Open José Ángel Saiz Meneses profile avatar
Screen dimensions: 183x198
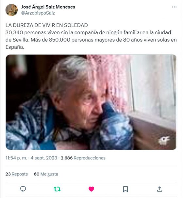pyautogui.click(x=11, y=10)
